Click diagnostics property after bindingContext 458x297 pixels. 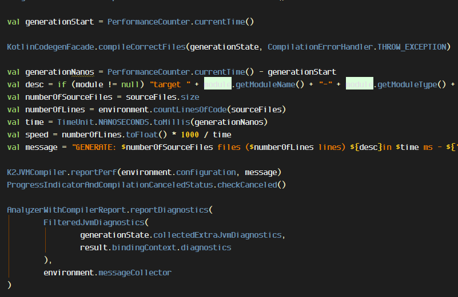206,247
